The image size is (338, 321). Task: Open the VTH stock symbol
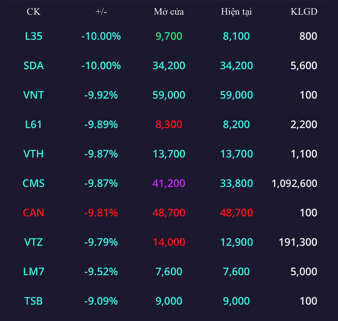click(x=33, y=154)
